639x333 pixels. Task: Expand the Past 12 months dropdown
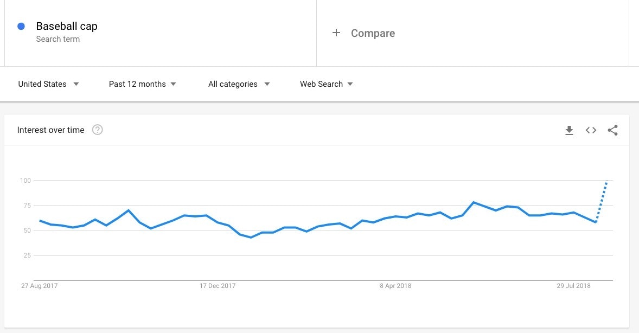142,84
